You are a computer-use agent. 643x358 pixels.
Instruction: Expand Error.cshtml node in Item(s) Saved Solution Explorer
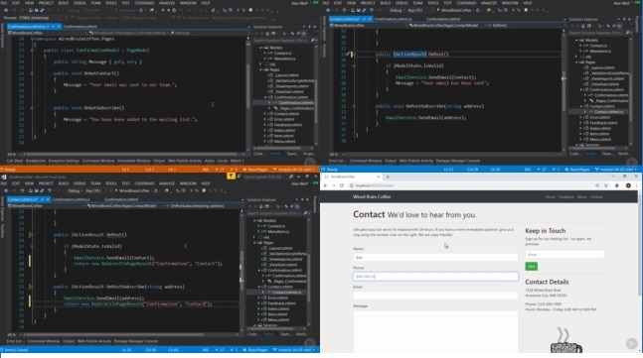pyautogui.click(x=258, y=298)
